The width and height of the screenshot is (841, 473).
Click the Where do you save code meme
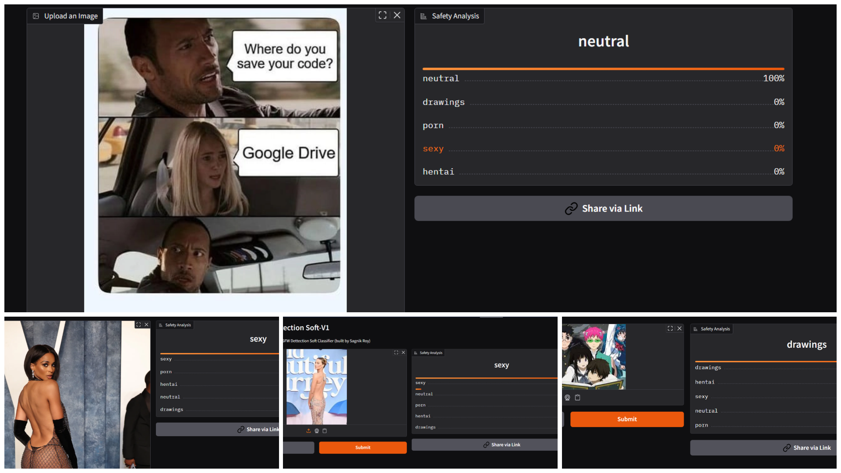click(x=219, y=155)
